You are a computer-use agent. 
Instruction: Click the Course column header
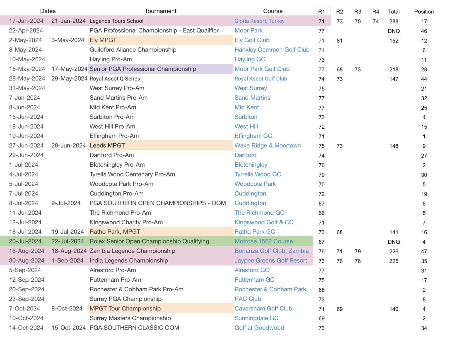coord(273,11)
